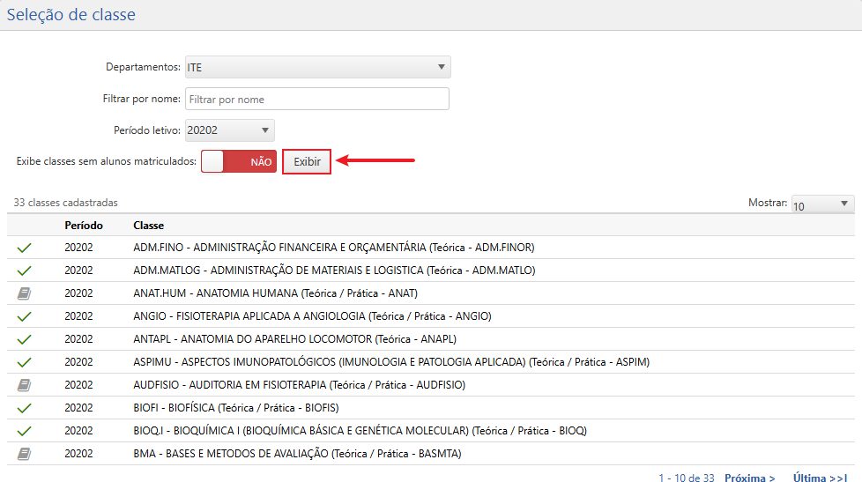The width and height of the screenshot is (862, 482).
Task: Jump to last page via Última link
Action: [821, 478]
